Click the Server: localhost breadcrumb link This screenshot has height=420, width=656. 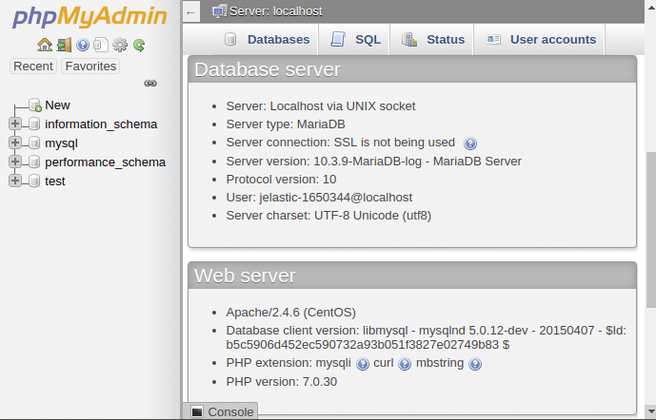tap(276, 11)
